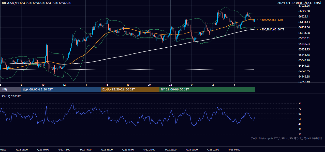Click the '4/22 16:00' date label
325x152 pixels.
[x=107, y=150]
